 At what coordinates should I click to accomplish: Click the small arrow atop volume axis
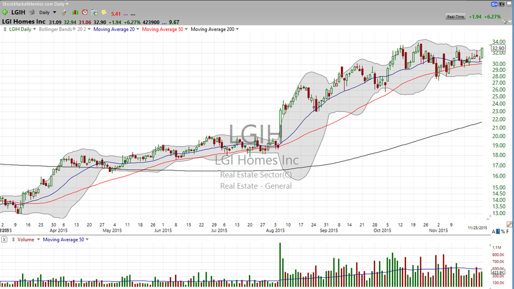tap(490, 246)
